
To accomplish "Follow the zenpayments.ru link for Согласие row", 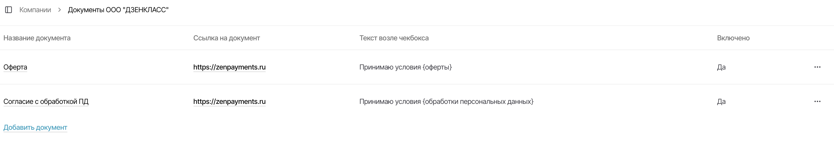I will click(229, 101).
